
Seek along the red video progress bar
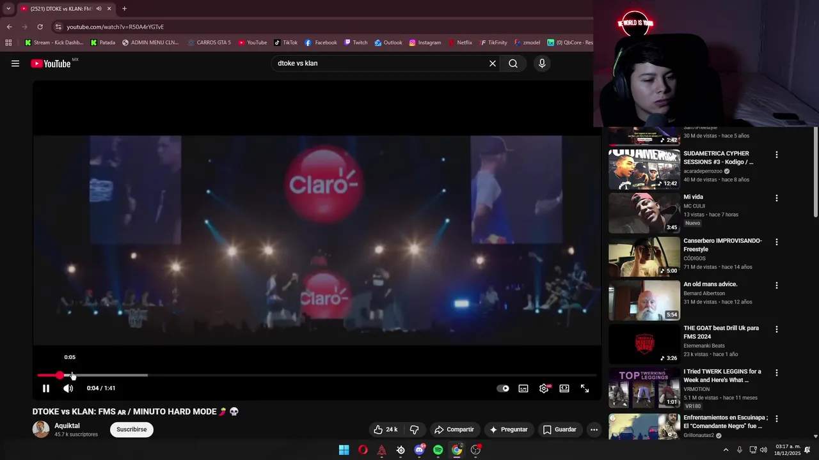click(316, 375)
